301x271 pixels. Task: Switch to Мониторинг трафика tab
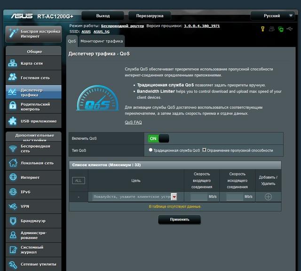[102, 41]
